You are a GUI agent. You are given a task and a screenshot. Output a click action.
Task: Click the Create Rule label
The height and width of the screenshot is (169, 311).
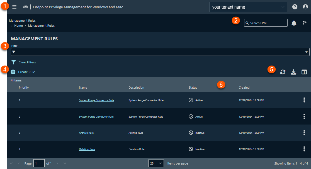tap(26, 72)
